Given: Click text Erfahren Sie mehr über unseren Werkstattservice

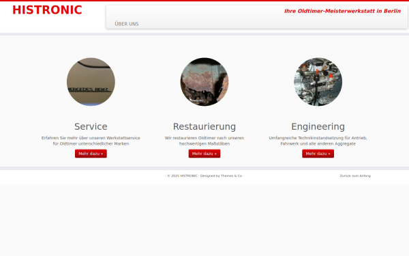Looking at the screenshot, I should click(x=91, y=138).
